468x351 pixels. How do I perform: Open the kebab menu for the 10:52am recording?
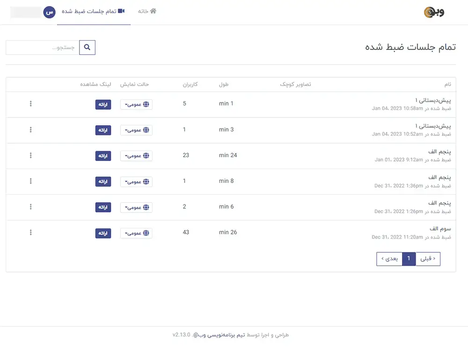coord(30,130)
